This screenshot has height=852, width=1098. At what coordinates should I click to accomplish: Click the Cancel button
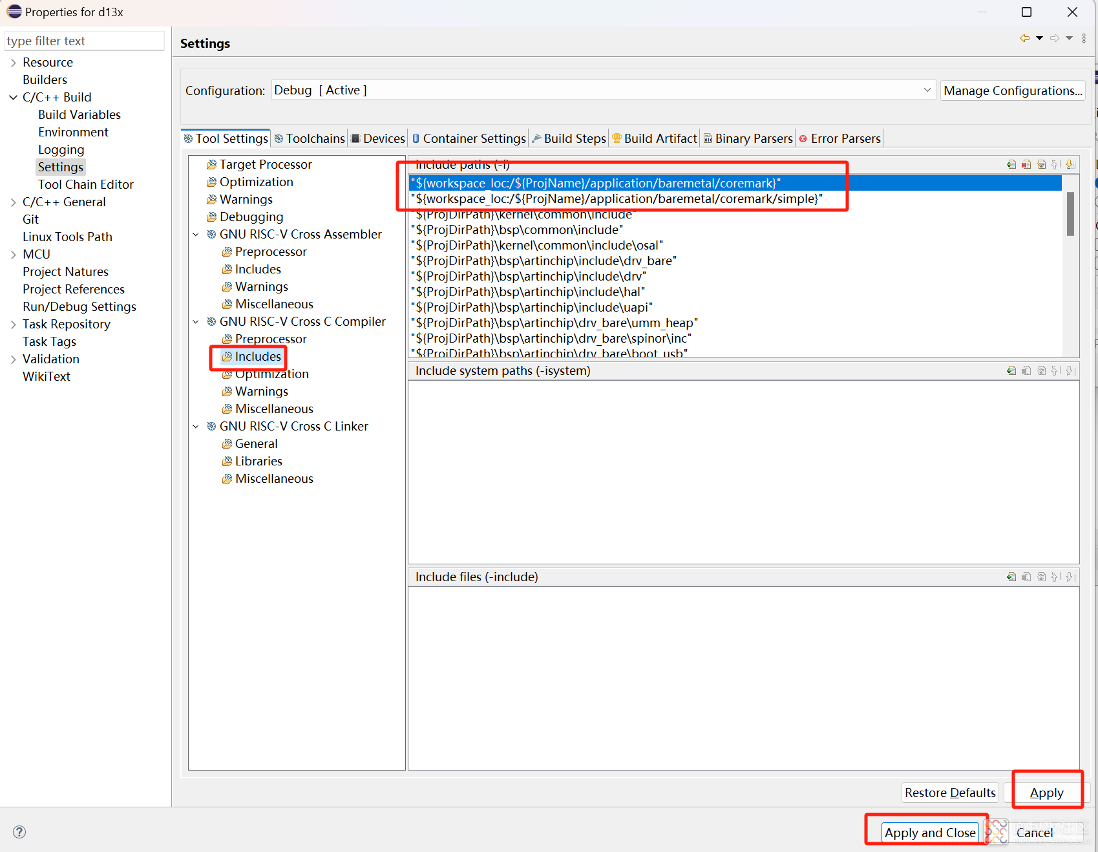point(1034,833)
